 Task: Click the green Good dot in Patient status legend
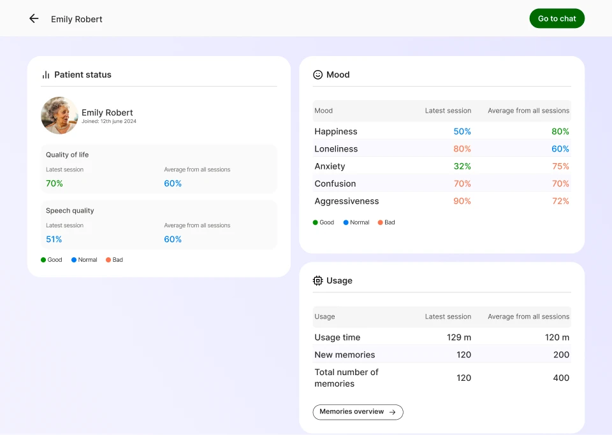(43, 260)
